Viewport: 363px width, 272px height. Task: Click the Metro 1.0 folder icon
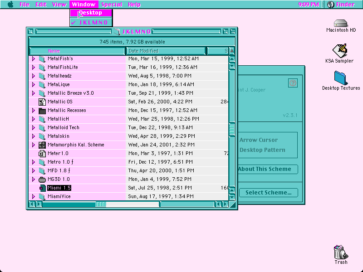pyautogui.click(x=42, y=162)
